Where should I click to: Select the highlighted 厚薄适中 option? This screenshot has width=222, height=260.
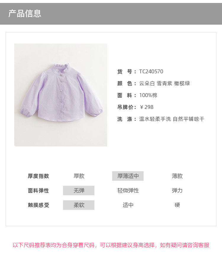128,176
